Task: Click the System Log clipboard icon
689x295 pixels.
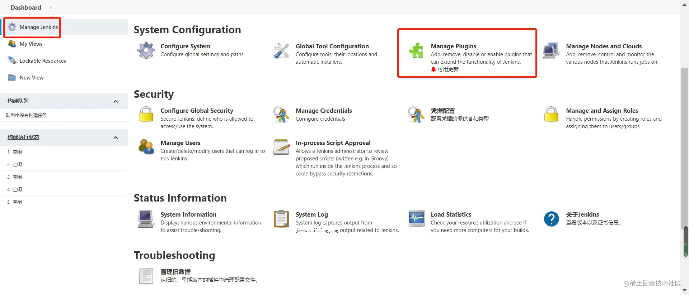Action: click(x=281, y=219)
